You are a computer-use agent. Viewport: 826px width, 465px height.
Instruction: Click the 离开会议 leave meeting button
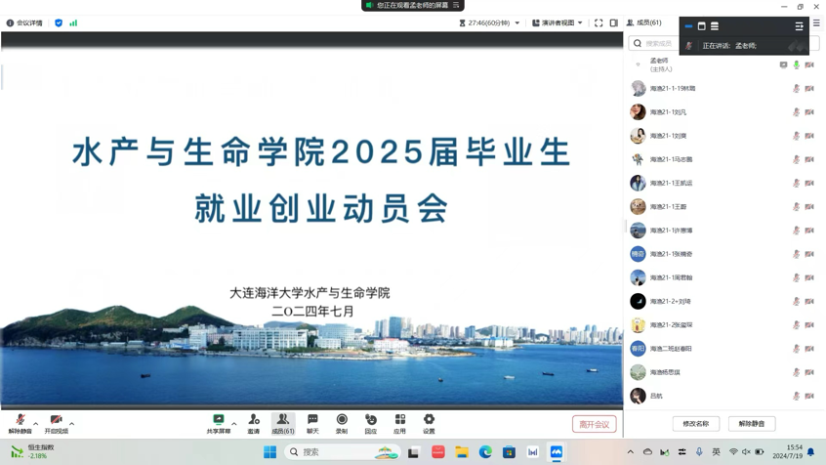[594, 424]
